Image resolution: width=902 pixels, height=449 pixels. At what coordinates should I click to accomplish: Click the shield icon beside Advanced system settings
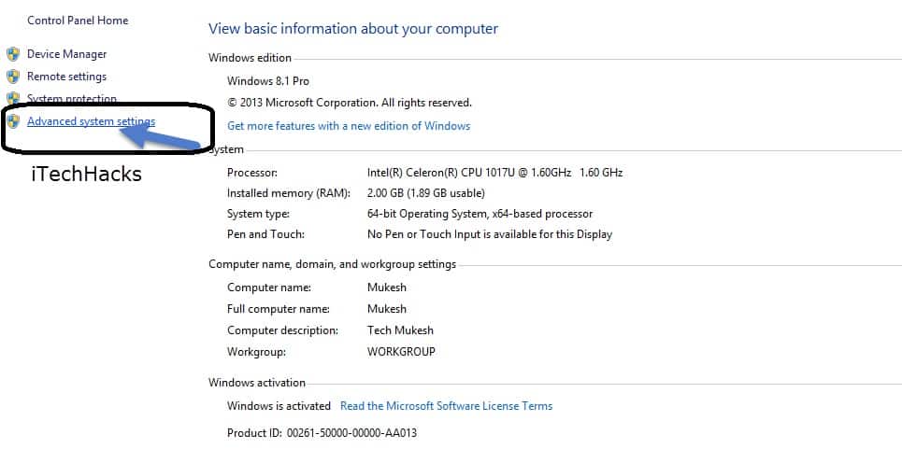click(x=13, y=121)
